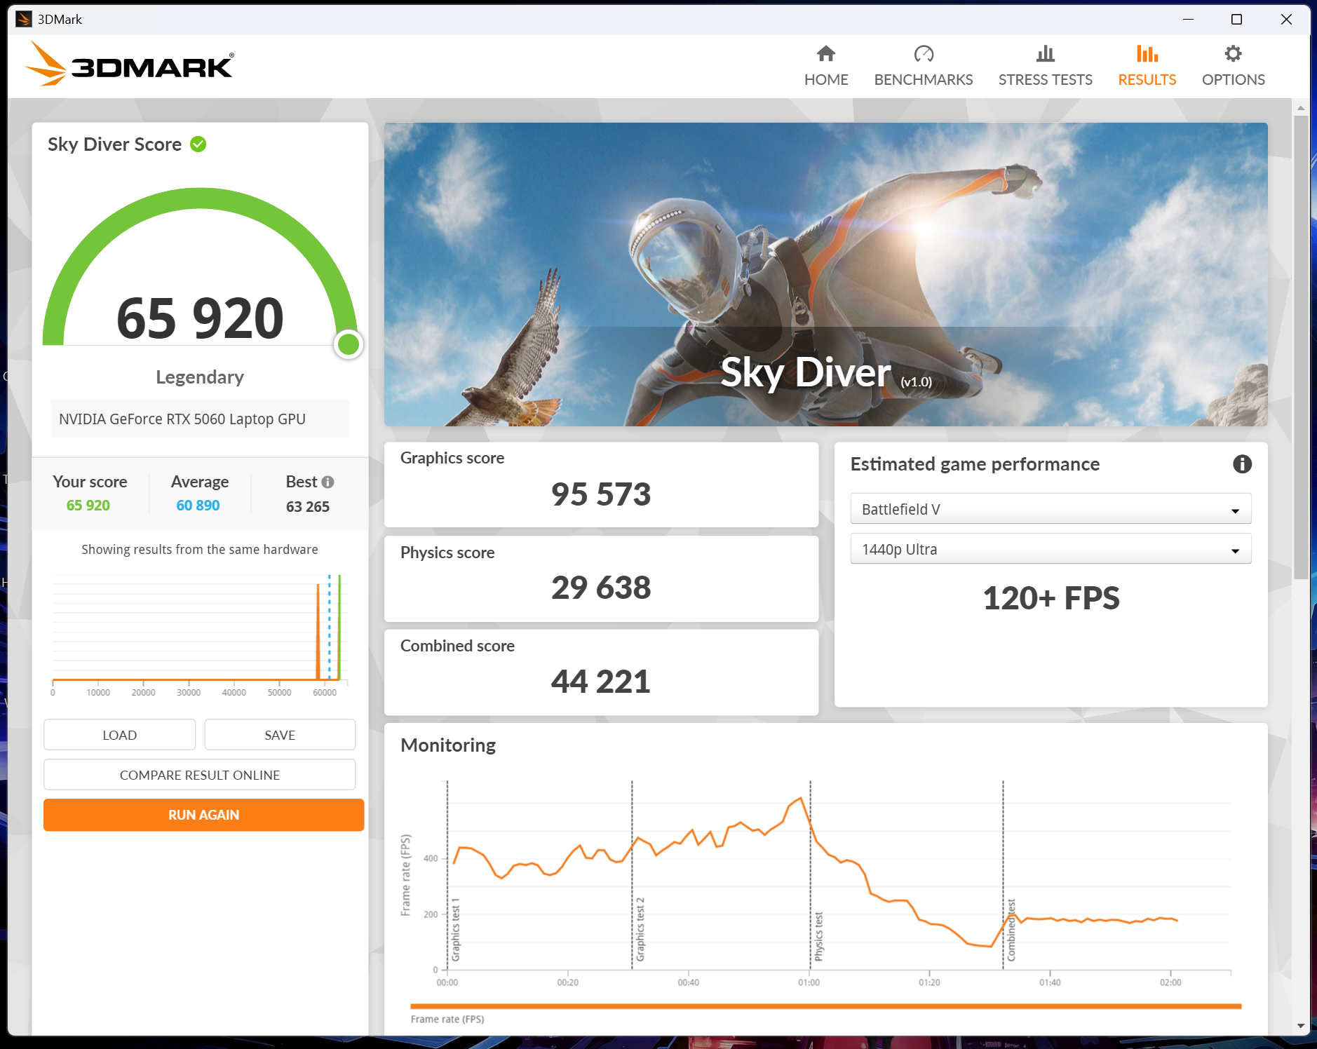The image size is (1317, 1049).
Task: Click the Best score info icon
Action: click(327, 482)
